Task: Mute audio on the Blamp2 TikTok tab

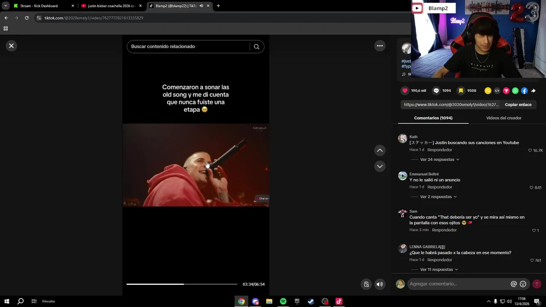Action: click(x=201, y=6)
